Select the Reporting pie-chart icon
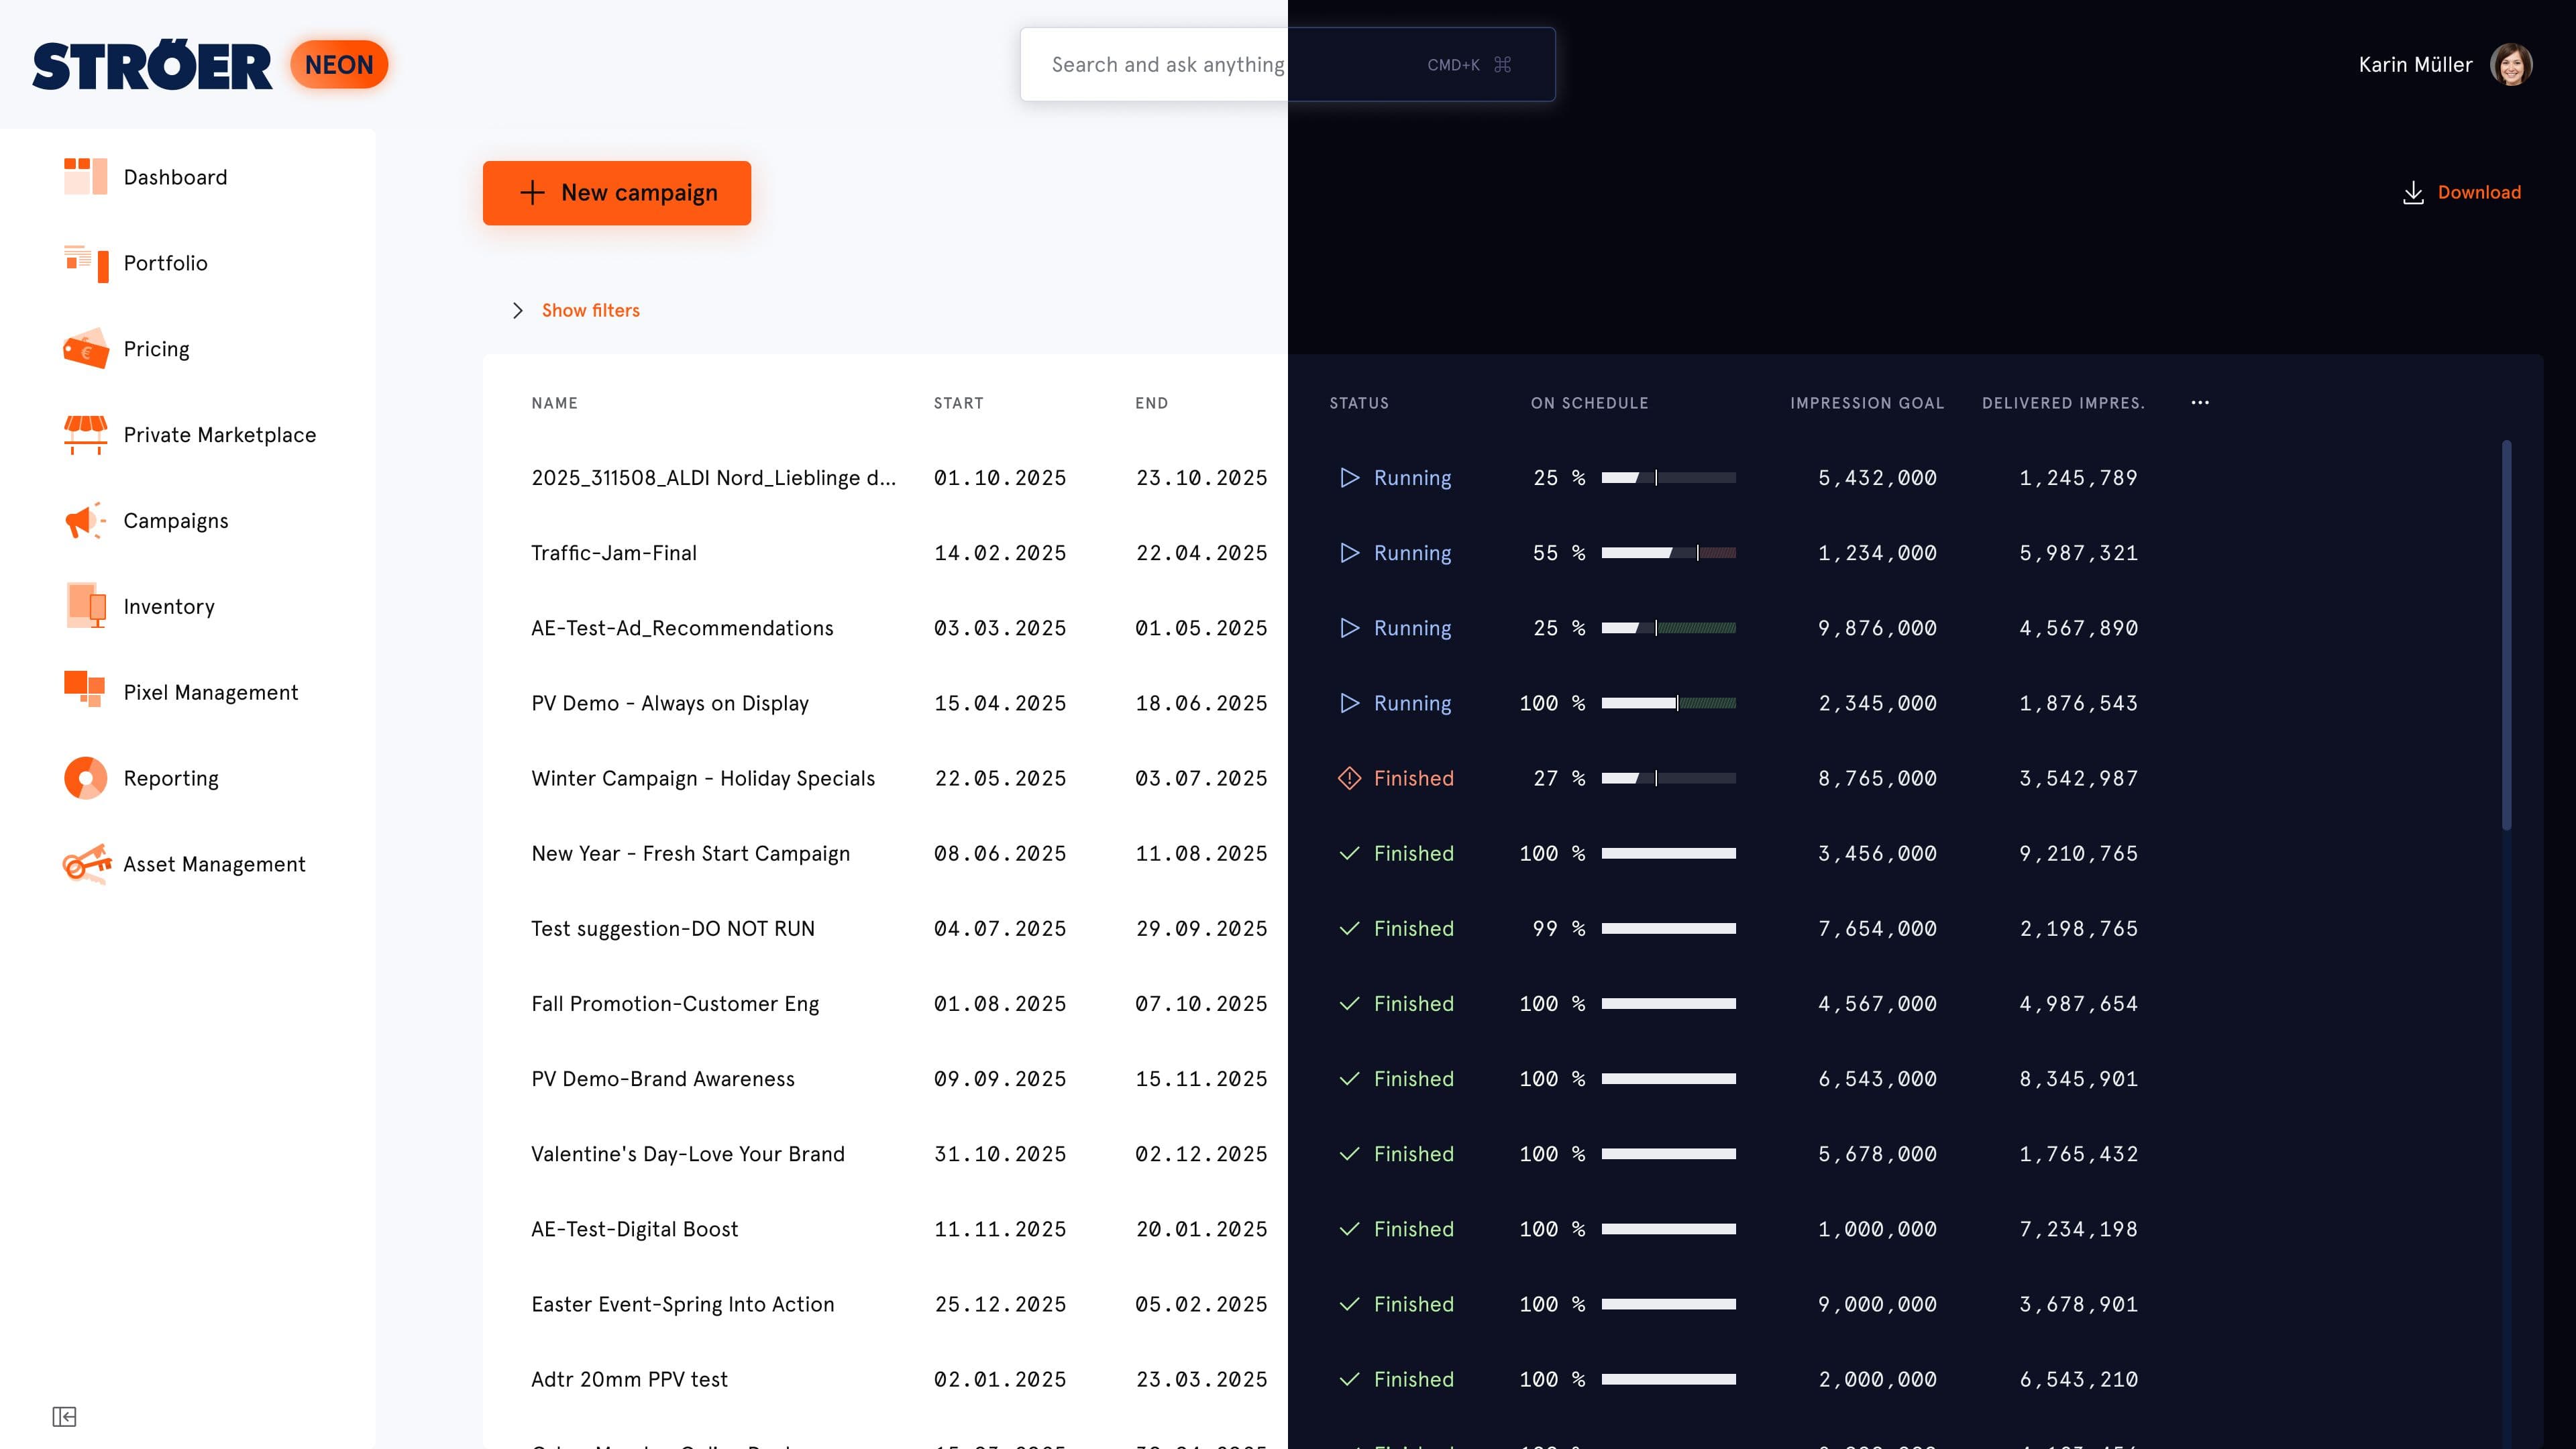Screen dimensions: 2576x1449 coord(86,777)
